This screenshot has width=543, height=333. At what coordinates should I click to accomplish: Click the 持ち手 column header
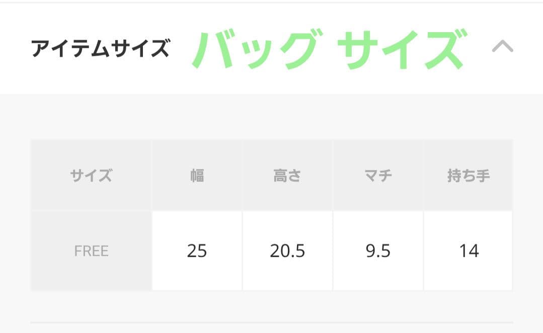point(469,175)
